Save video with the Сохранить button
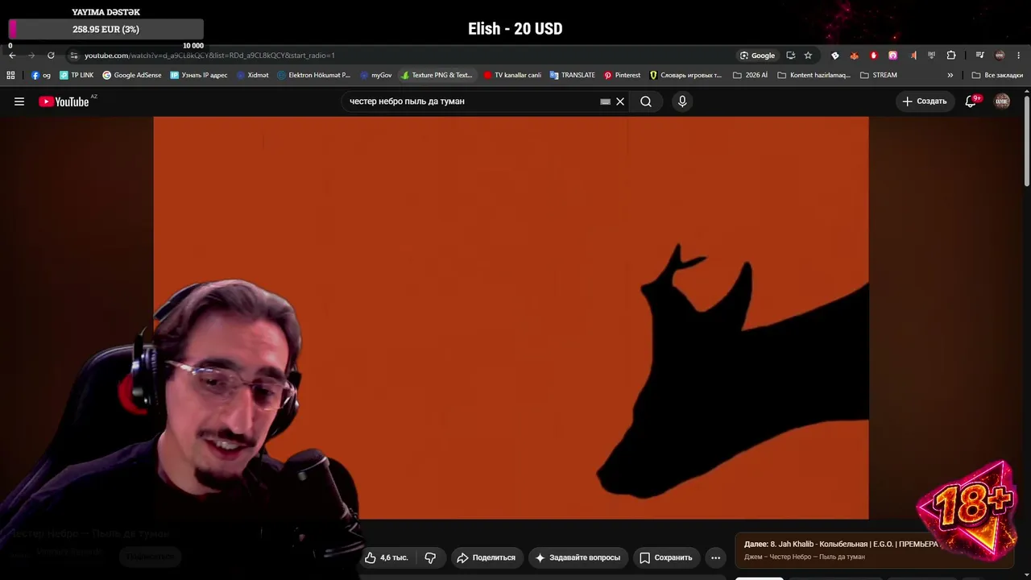This screenshot has height=580, width=1031. [666, 557]
